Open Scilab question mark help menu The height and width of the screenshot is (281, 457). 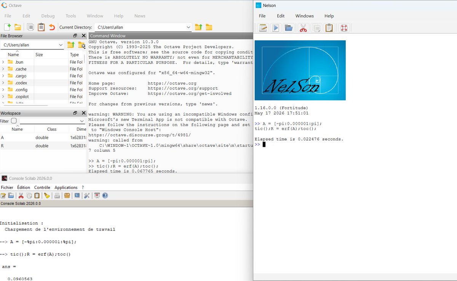[x=83, y=187]
